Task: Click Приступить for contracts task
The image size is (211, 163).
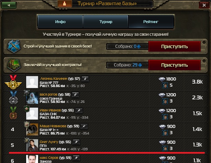Action: [x=174, y=65]
